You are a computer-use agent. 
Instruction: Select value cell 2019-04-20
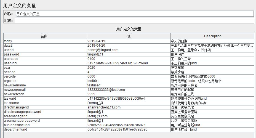point(129,46)
